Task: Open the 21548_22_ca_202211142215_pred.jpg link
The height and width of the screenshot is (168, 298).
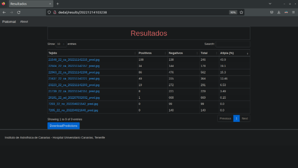Action: pos(74,60)
